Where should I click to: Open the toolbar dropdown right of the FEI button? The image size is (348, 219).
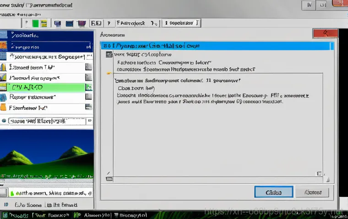154,22
